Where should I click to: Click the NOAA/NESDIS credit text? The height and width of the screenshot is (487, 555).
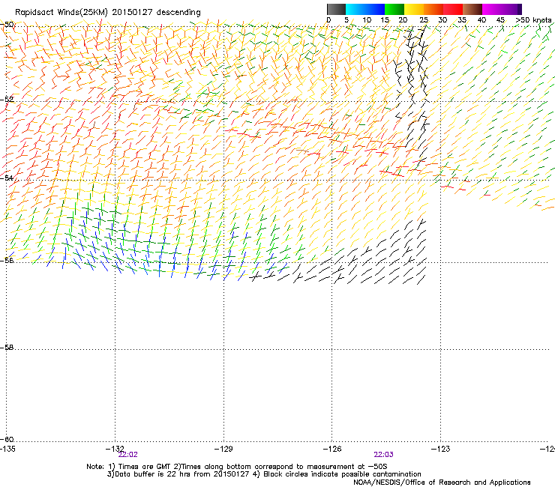tap(442, 483)
